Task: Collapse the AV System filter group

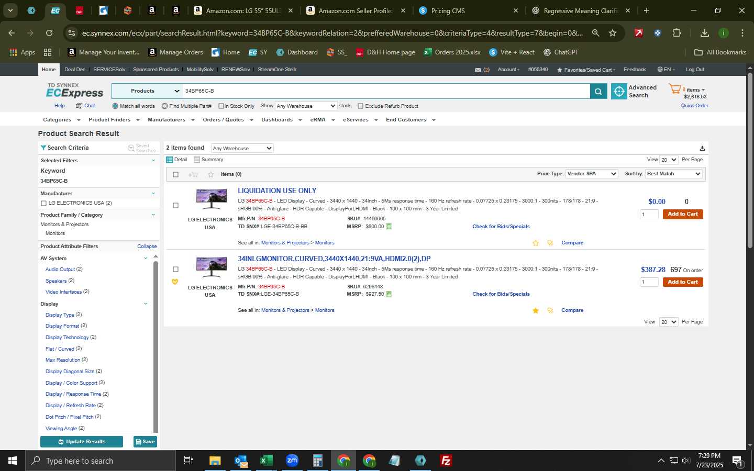Action: [x=146, y=258]
